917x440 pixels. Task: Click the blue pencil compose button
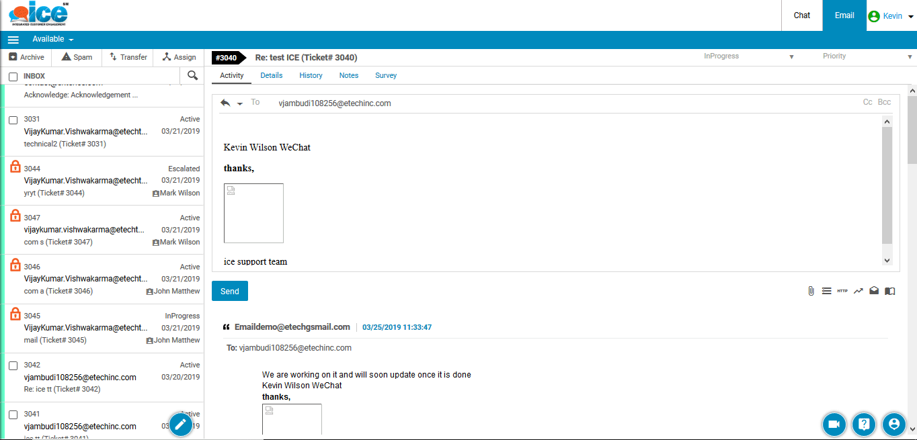click(181, 424)
